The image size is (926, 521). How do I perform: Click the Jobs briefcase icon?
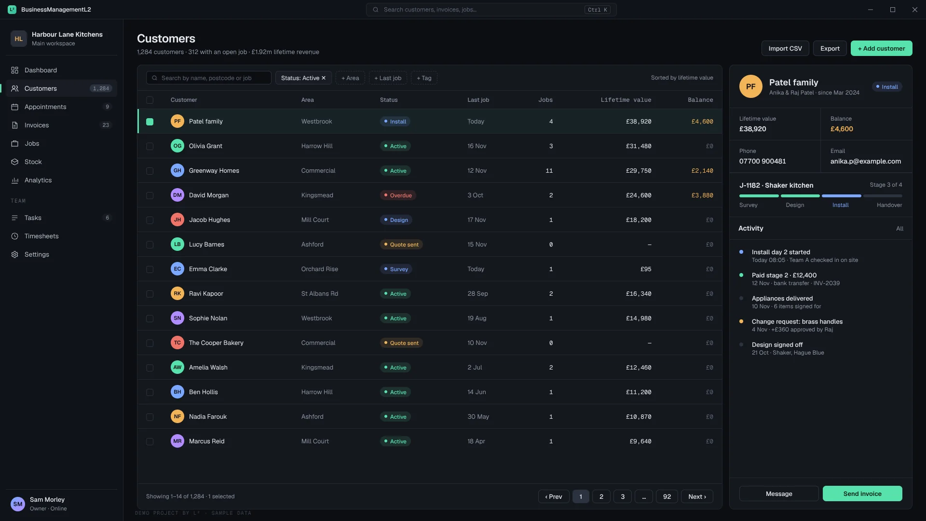14,144
